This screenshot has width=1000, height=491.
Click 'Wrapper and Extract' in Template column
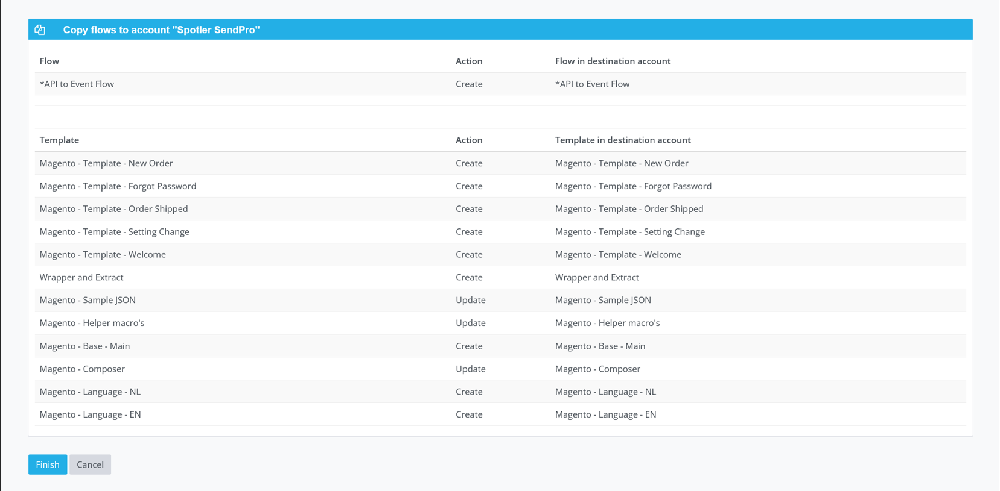pos(81,278)
